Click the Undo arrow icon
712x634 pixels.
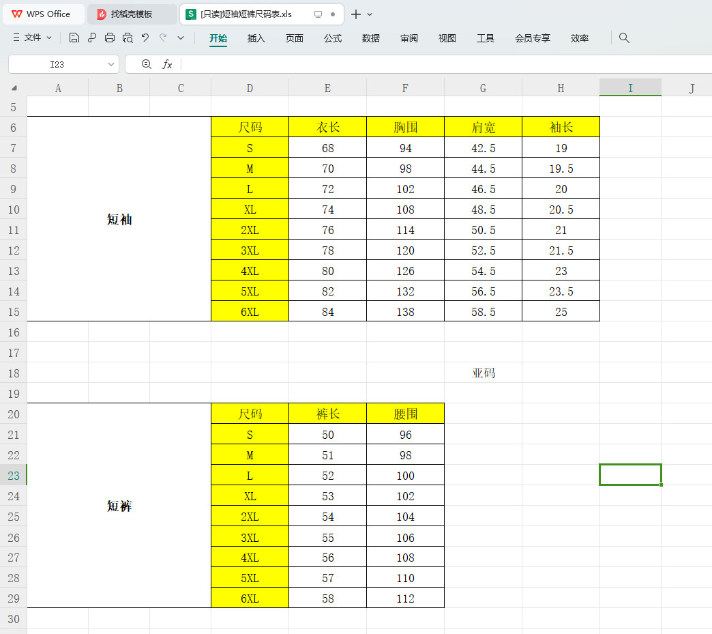tap(145, 38)
